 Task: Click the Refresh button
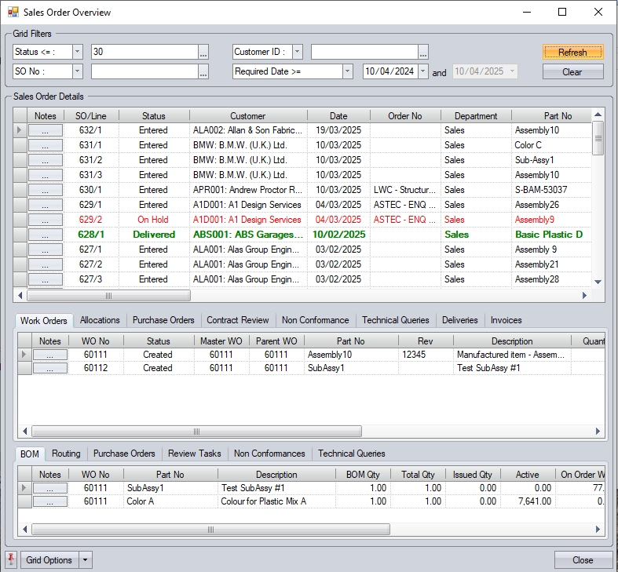click(x=572, y=53)
